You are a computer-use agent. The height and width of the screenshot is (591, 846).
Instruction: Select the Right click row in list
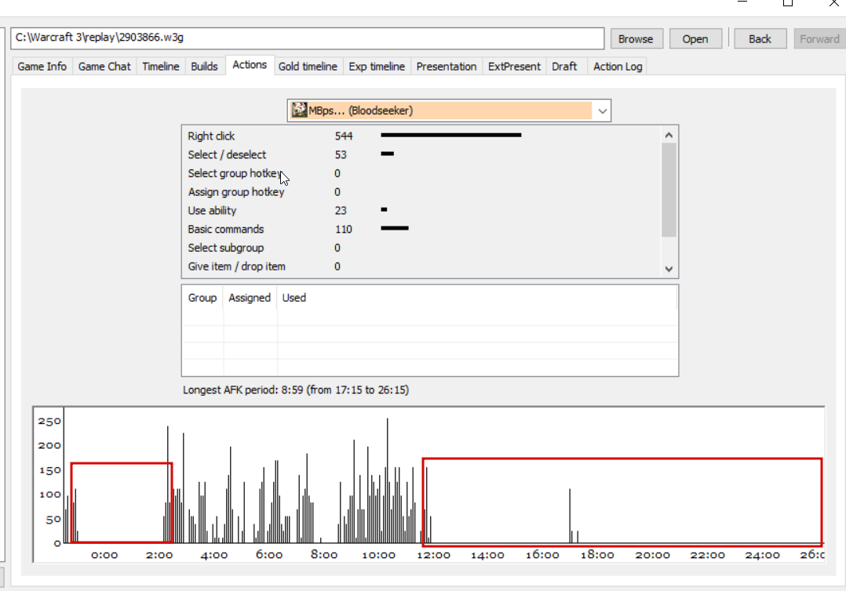tap(421, 136)
